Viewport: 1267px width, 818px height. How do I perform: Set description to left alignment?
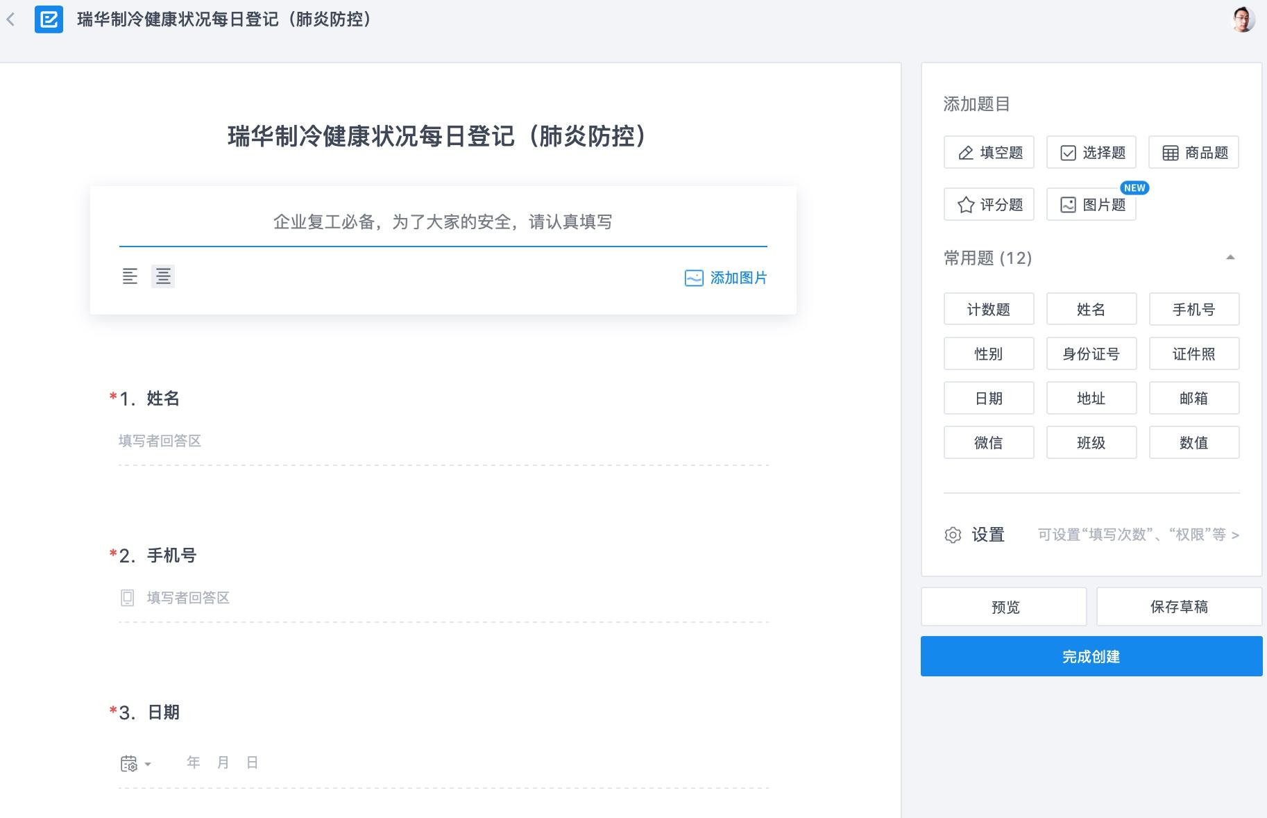[x=130, y=276]
